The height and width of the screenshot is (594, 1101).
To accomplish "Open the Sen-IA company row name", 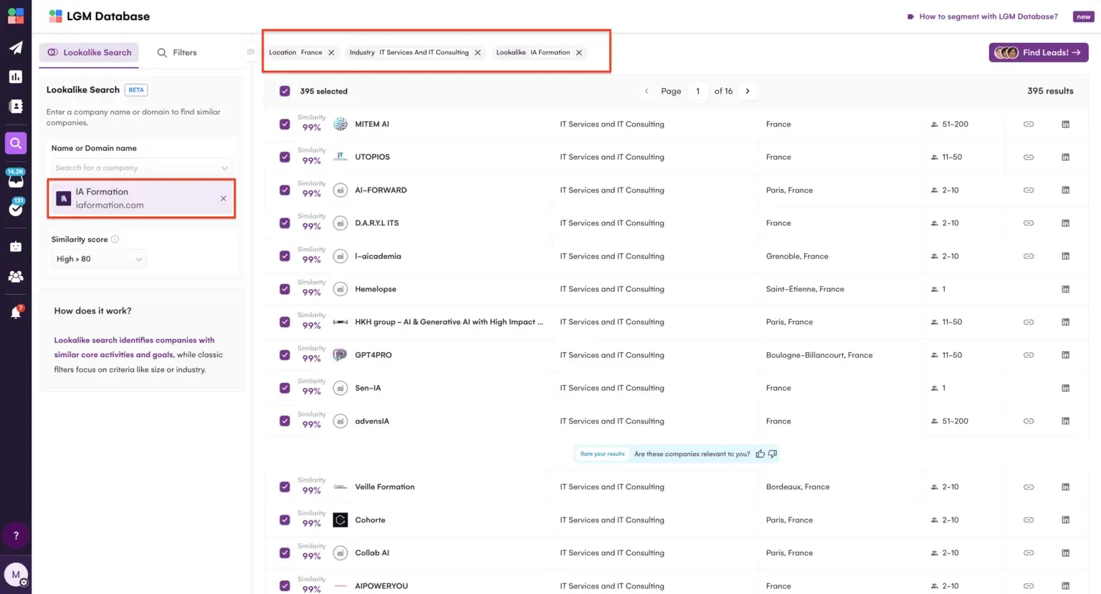I will point(368,388).
